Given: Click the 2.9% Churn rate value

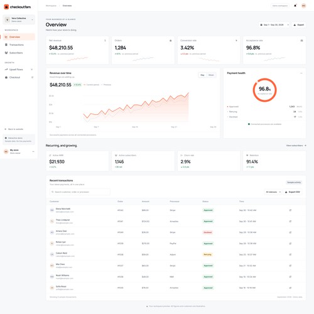Looking at the screenshot, I should [185, 161].
